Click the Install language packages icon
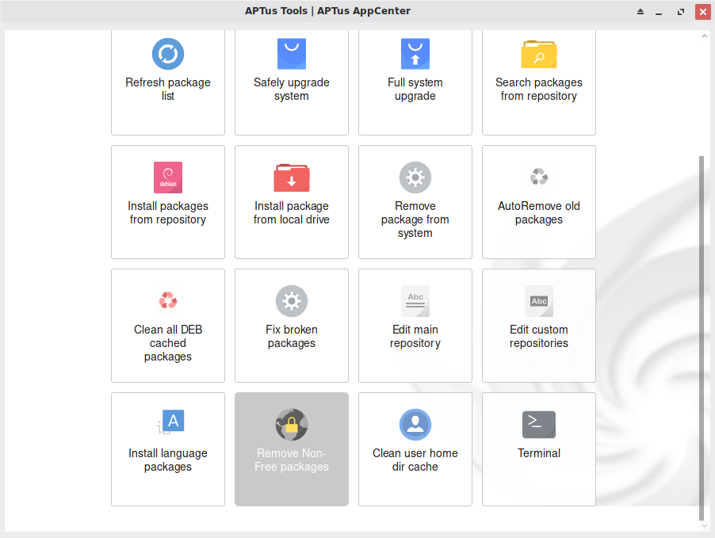This screenshot has width=715, height=538. (170, 422)
